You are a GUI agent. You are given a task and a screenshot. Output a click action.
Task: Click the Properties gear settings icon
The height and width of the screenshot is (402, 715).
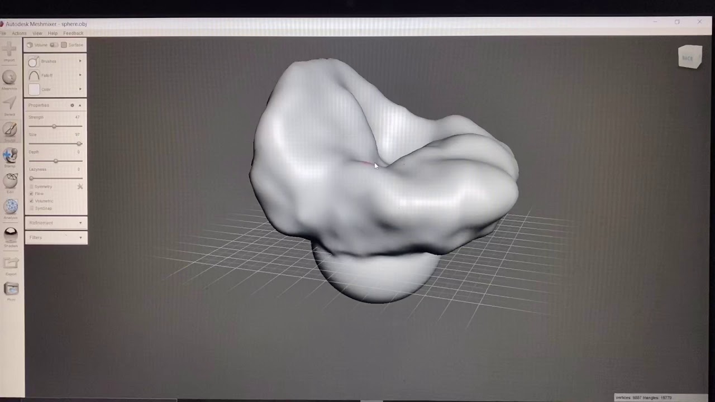pos(72,105)
